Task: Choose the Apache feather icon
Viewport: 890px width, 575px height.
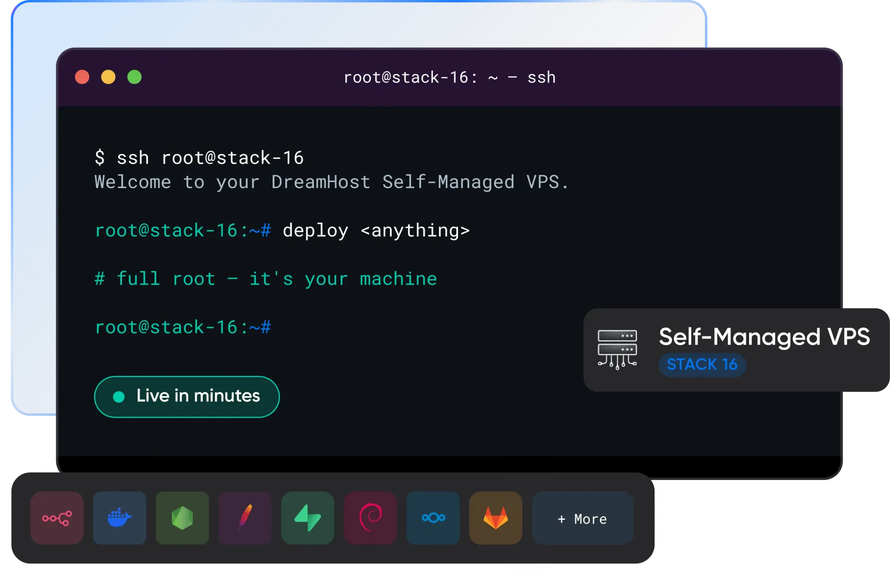Action: pyautogui.click(x=245, y=518)
